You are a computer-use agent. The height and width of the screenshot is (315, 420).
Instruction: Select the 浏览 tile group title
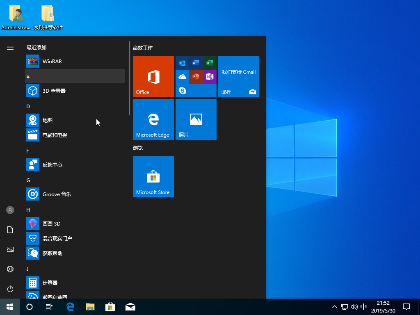(x=138, y=148)
